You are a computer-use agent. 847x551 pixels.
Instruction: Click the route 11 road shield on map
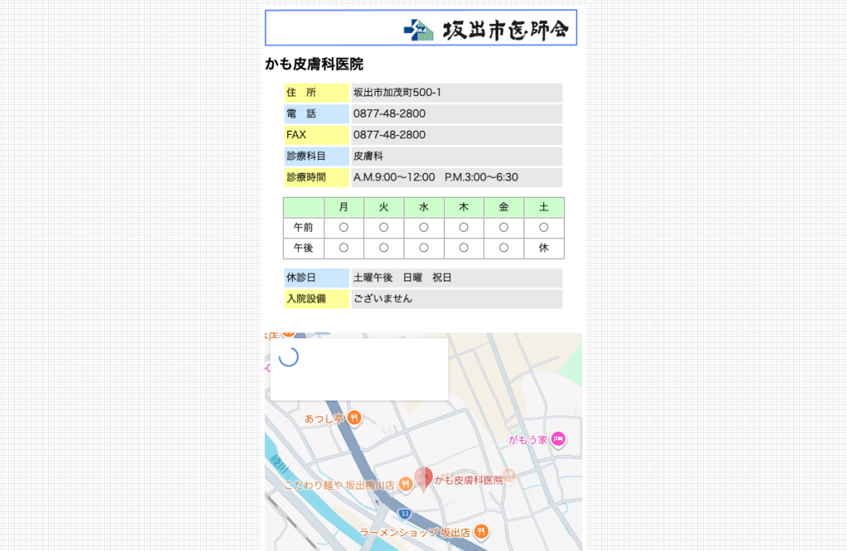404,513
